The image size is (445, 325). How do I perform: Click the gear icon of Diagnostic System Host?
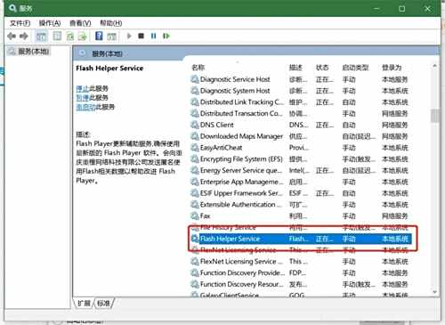tap(195, 91)
